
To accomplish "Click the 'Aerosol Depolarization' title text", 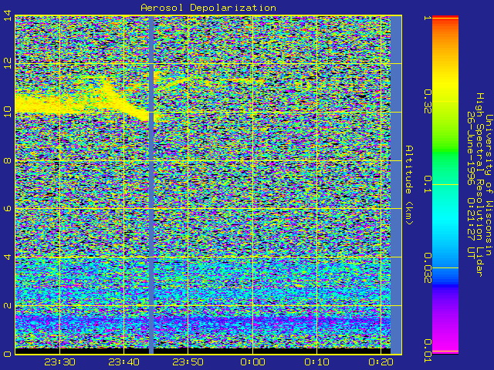I will tap(208, 8).
